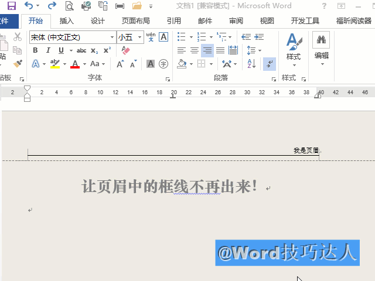Screen dimensions: 375x281
Task: Toggle character shading A
Action: (151, 64)
